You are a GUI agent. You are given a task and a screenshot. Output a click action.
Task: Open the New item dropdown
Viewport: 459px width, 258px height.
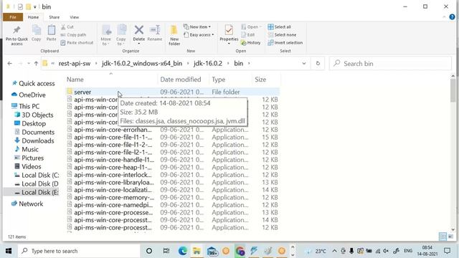[197, 27]
